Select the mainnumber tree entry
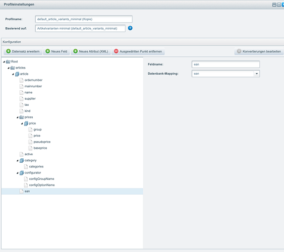The height and width of the screenshot is (252, 284). pos(33,86)
